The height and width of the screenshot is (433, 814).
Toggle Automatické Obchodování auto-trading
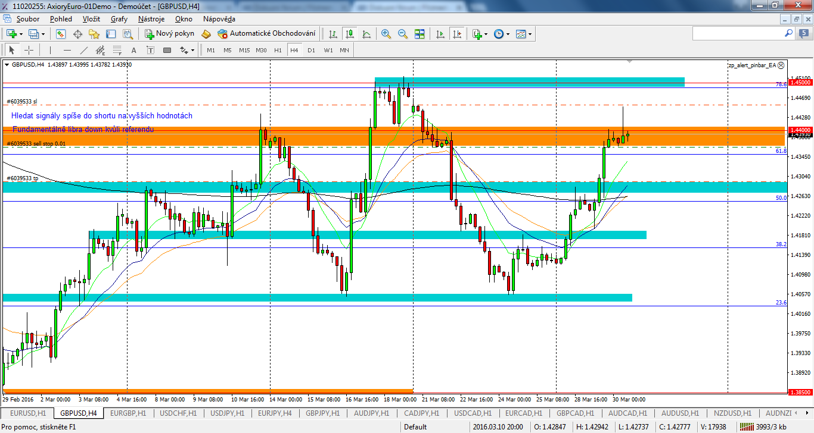coord(266,34)
